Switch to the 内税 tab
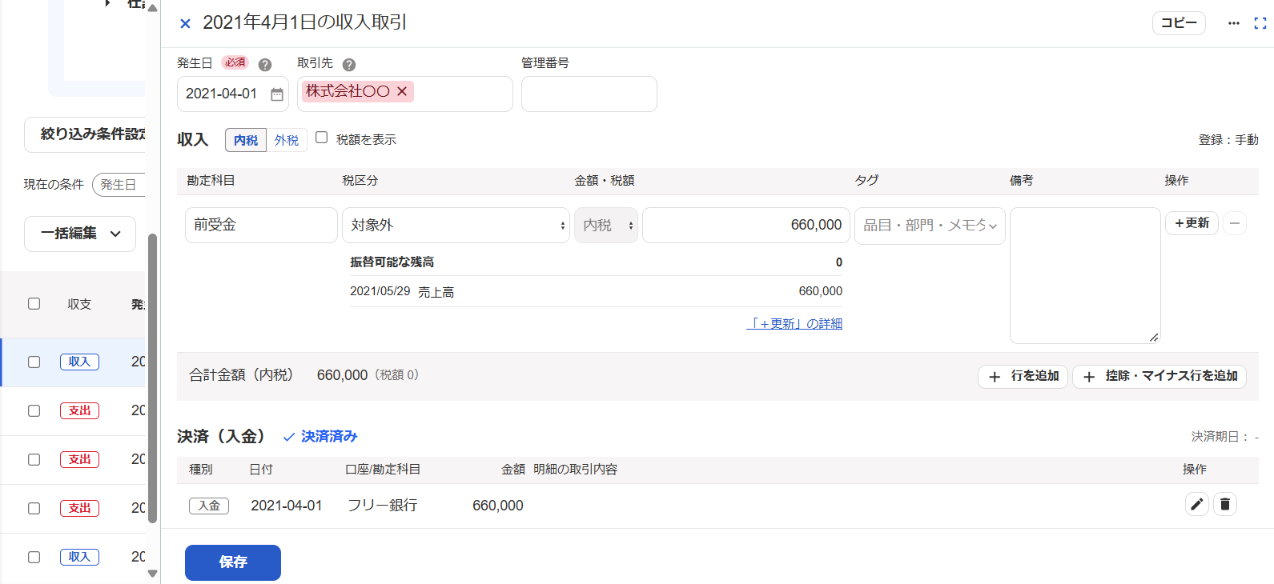This screenshot has height=584, width=1274. click(x=246, y=140)
